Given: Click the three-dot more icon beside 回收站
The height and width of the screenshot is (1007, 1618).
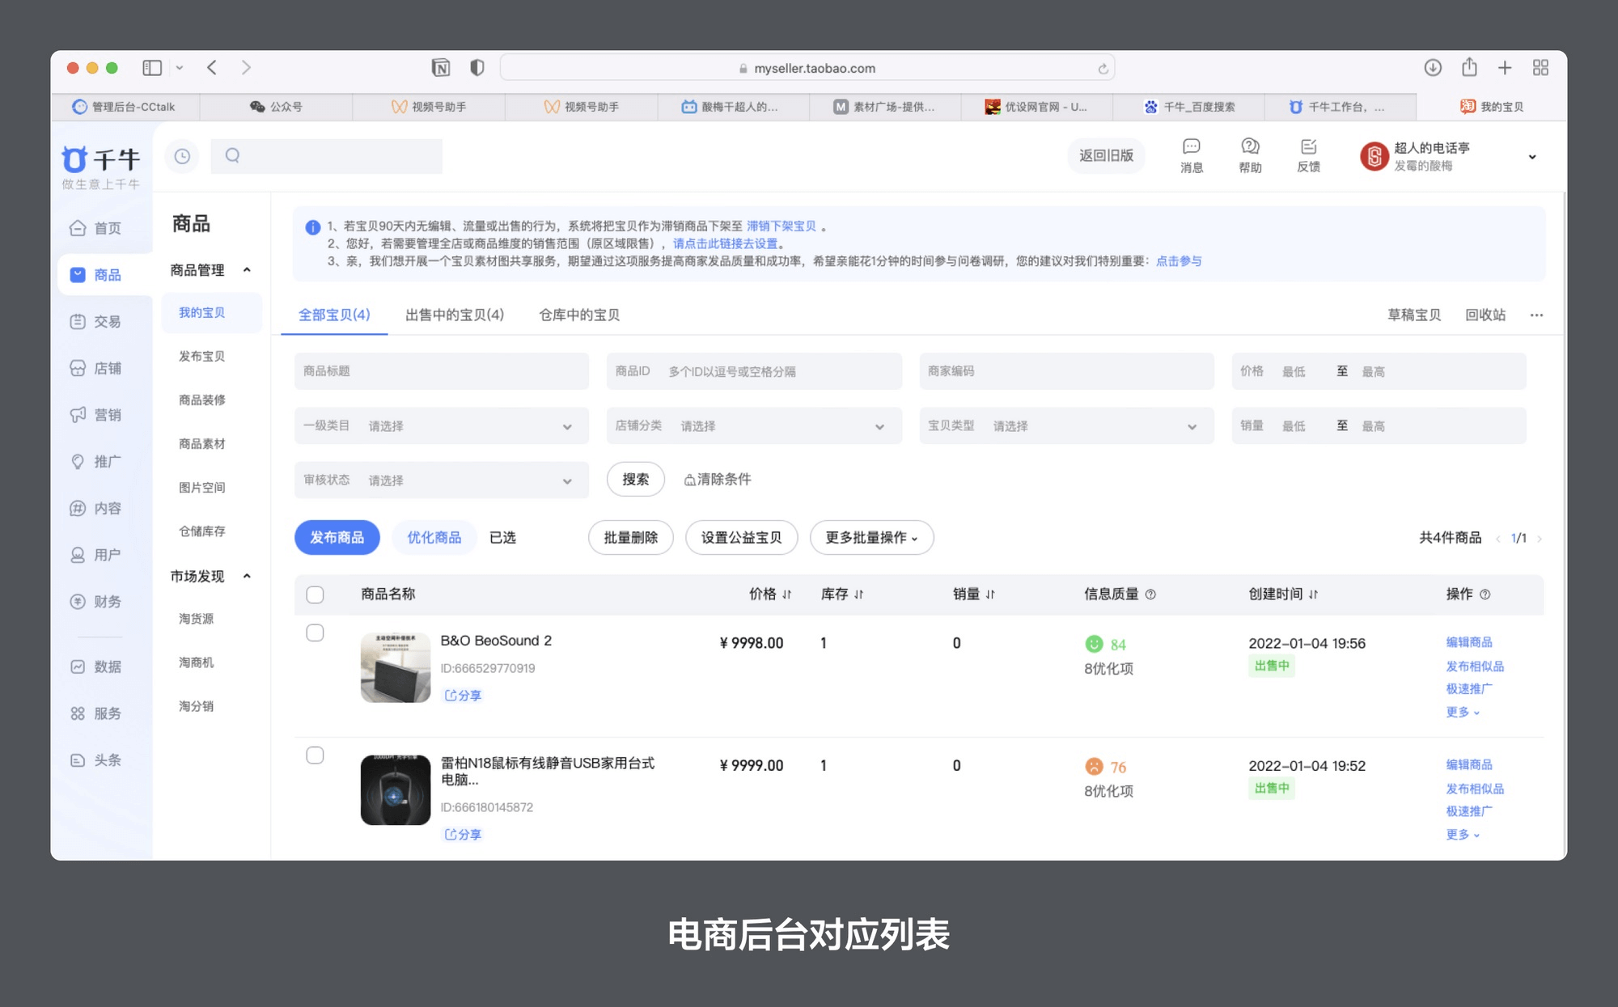Looking at the screenshot, I should tap(1536, 315).
